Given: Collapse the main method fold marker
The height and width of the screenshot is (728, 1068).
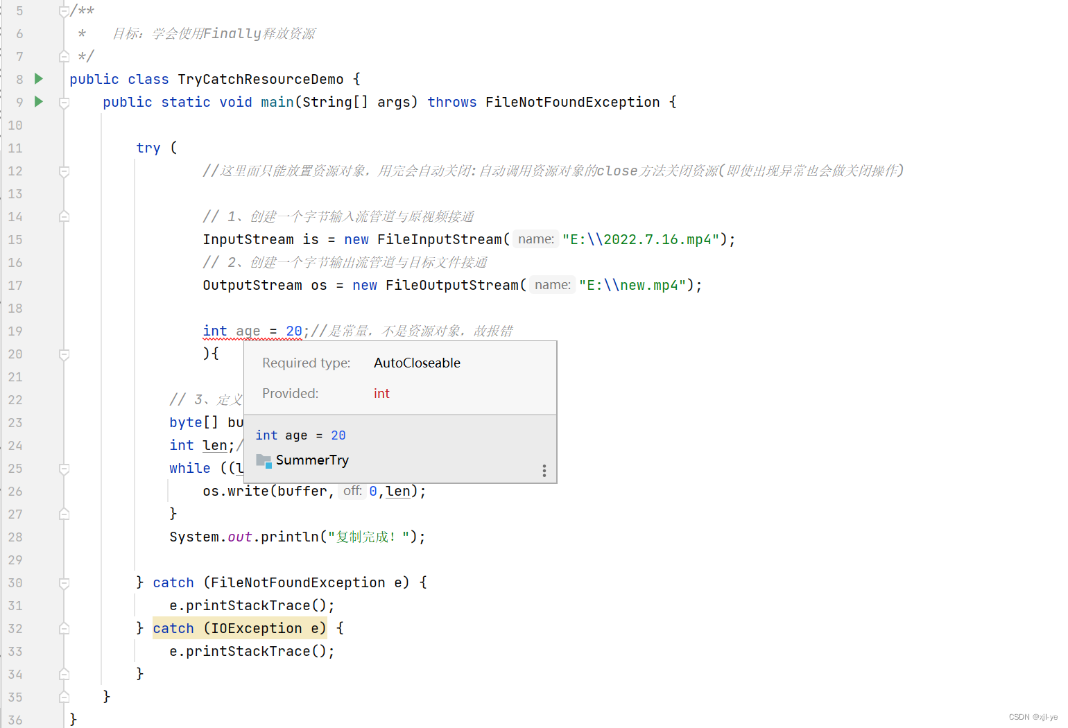Looking at the screenshot, I should pos(64,103).
